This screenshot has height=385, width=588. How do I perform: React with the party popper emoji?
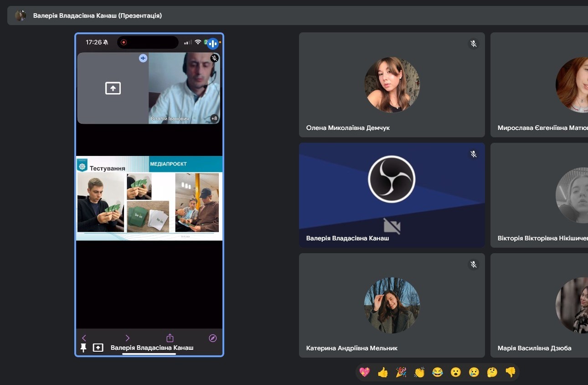click(401, 372)
